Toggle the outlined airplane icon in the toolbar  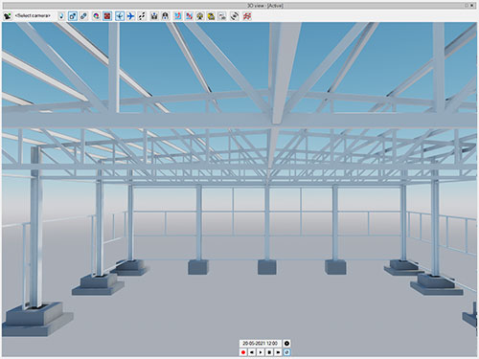click(120, 15)
